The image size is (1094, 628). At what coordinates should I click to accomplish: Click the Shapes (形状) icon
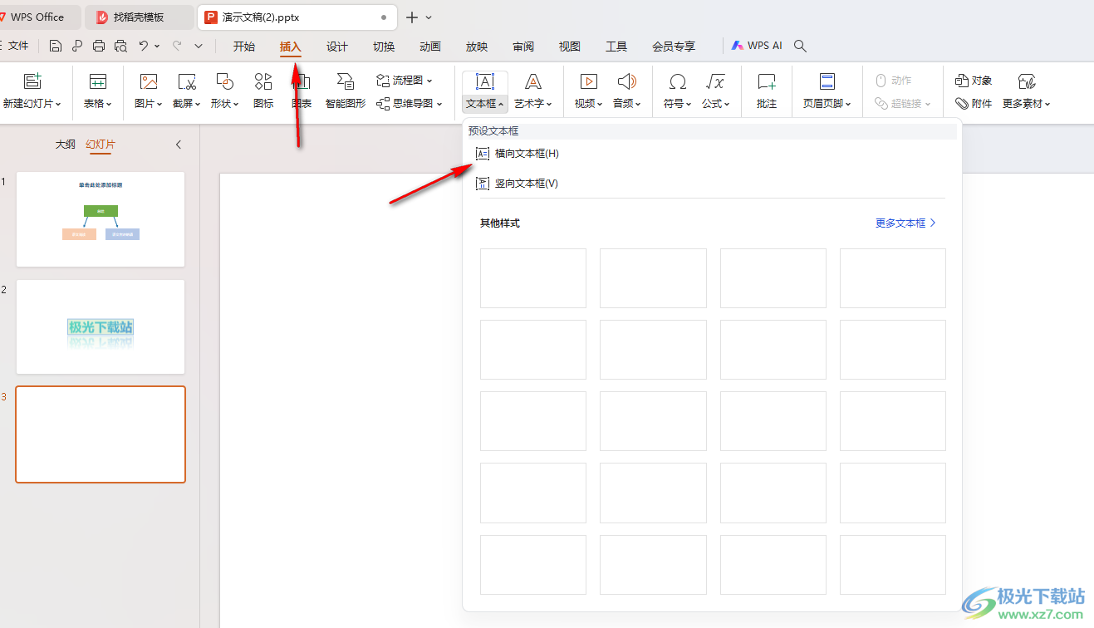pos(224,81)
